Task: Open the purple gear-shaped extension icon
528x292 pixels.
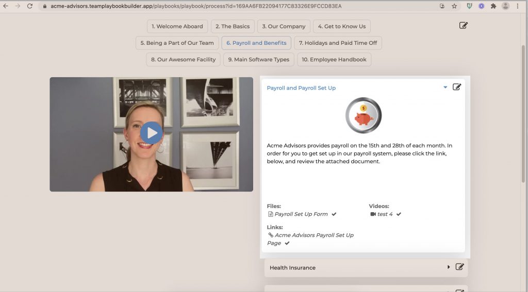Action: click(481, 6)
